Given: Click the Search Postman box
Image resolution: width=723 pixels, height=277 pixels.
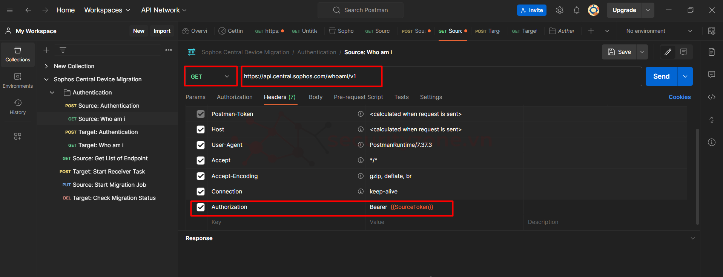Looking at the screenshot, I should [x=361, y=10].
